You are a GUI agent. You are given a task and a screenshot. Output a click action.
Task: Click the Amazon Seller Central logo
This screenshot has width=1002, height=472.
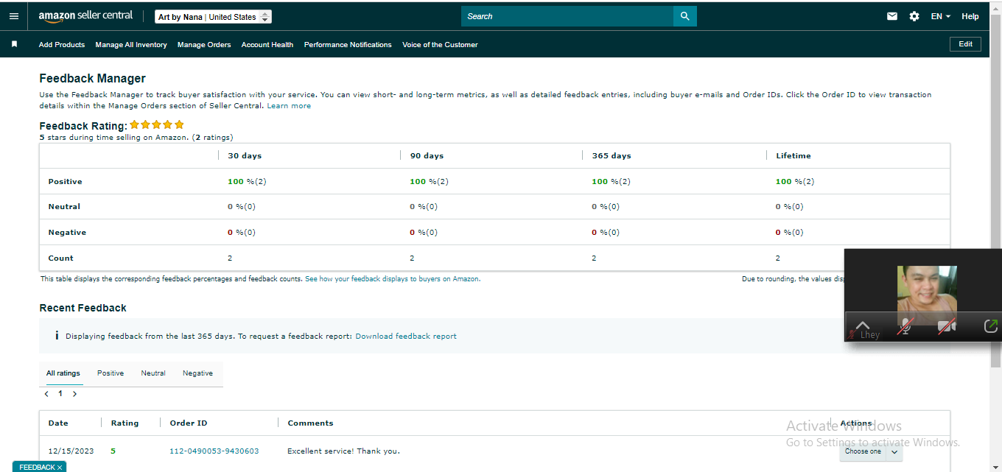85,16
